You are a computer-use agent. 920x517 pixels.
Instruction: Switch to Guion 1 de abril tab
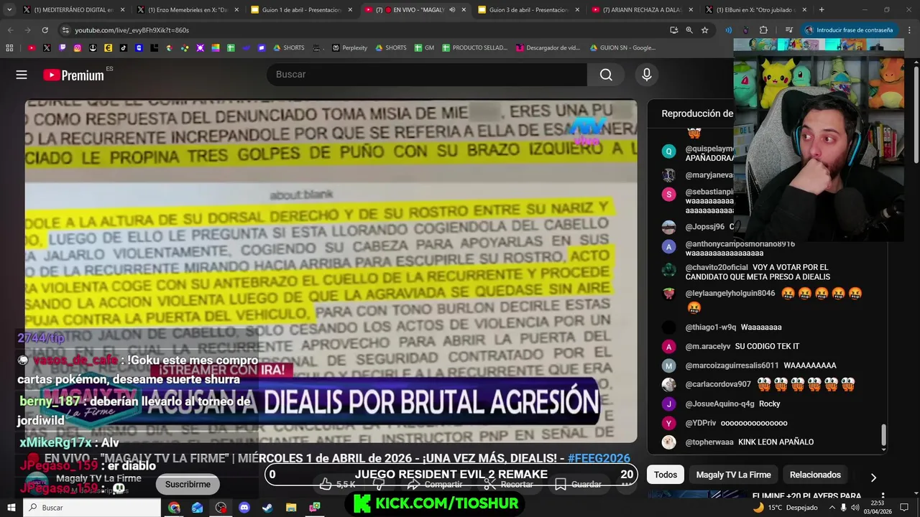300,10
